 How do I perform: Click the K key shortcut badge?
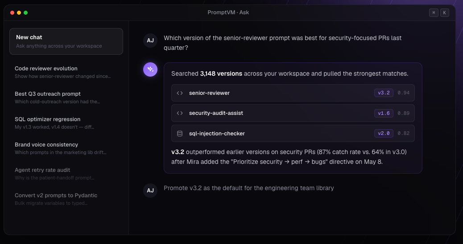[444, 12]
